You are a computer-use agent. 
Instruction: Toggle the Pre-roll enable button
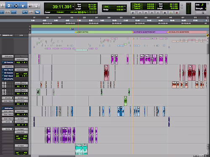click(x=136, y=4)
